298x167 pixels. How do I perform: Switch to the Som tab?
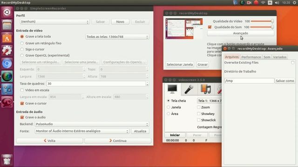point(267,57)
